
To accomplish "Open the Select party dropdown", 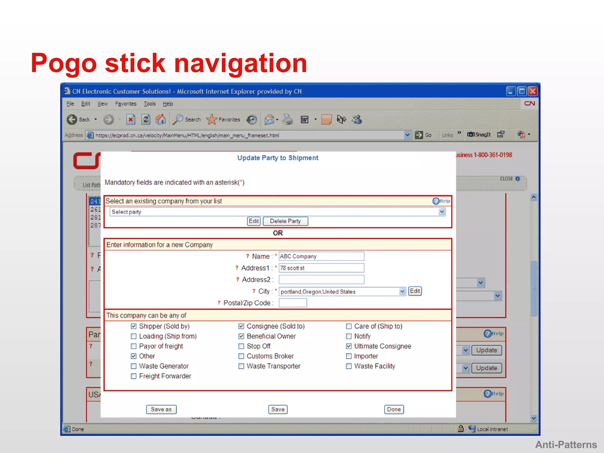I will [441, 212].
